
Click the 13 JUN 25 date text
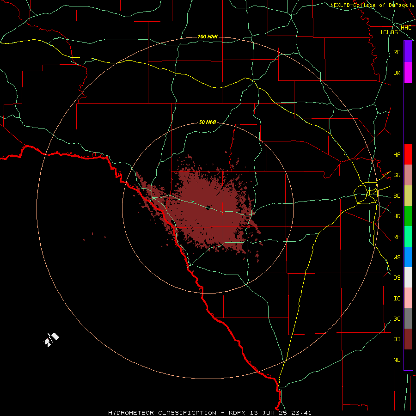(269, 413)
